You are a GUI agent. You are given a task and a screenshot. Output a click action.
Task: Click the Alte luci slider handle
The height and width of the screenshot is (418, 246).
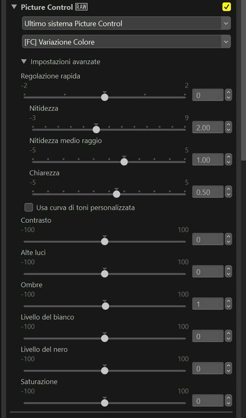105,274
